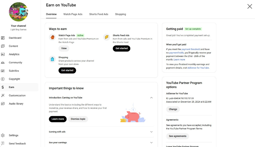Click the YouTube Partner Program options heading

coord(184,85)
